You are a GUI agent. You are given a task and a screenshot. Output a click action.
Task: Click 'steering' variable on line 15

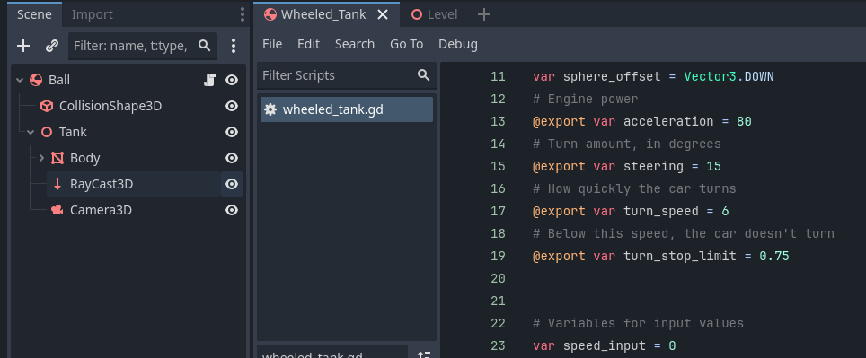point(653,167)
